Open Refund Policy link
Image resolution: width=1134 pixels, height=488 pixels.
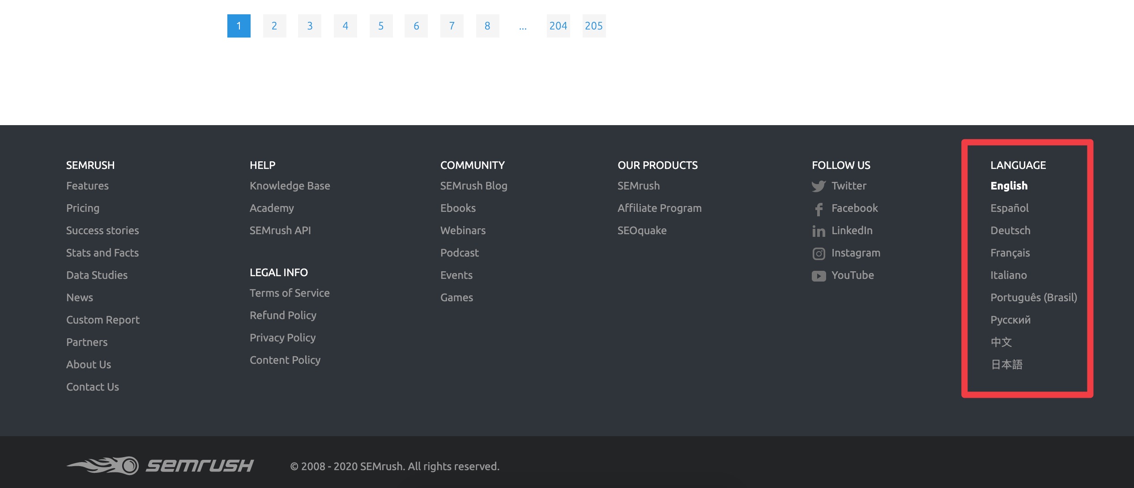(283, 316)
